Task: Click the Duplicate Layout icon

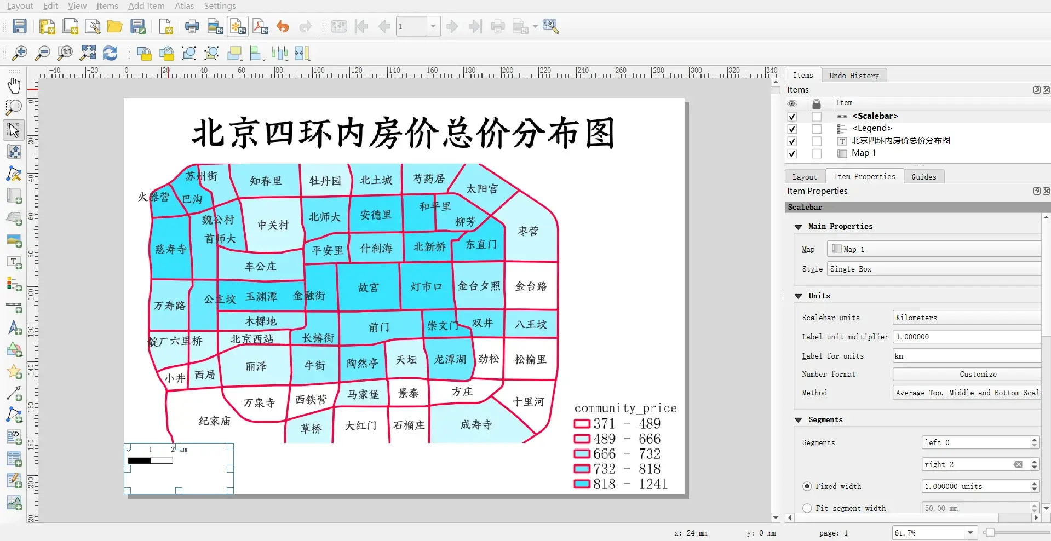Action: tap(70, 26)
